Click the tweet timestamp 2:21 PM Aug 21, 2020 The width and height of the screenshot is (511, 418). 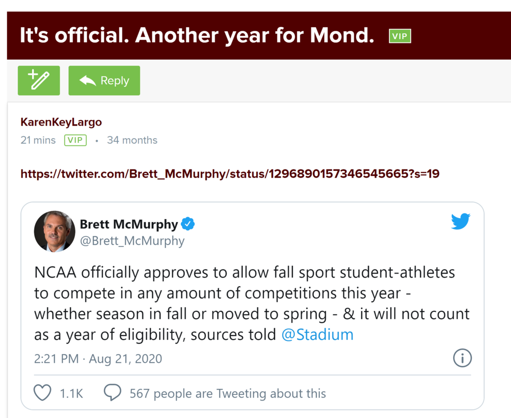(98, 359)
